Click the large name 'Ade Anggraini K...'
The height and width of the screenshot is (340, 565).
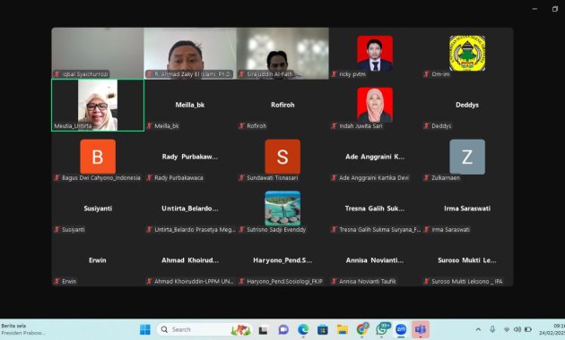coord(375,157)
